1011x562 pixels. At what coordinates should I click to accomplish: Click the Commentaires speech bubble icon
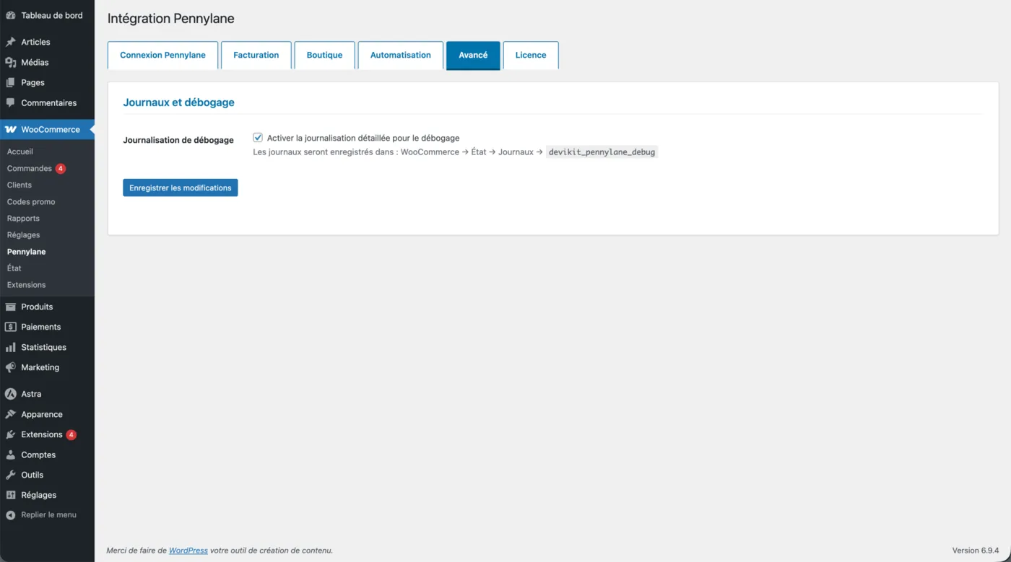click(x=10, y=102)
